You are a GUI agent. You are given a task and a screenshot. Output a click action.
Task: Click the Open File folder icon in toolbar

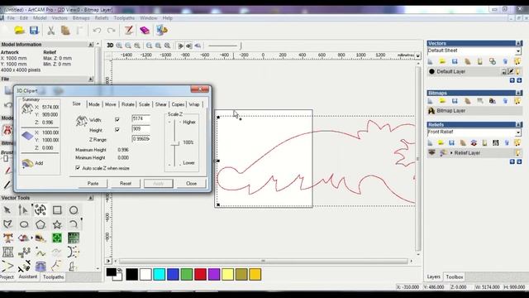point(20,31)
